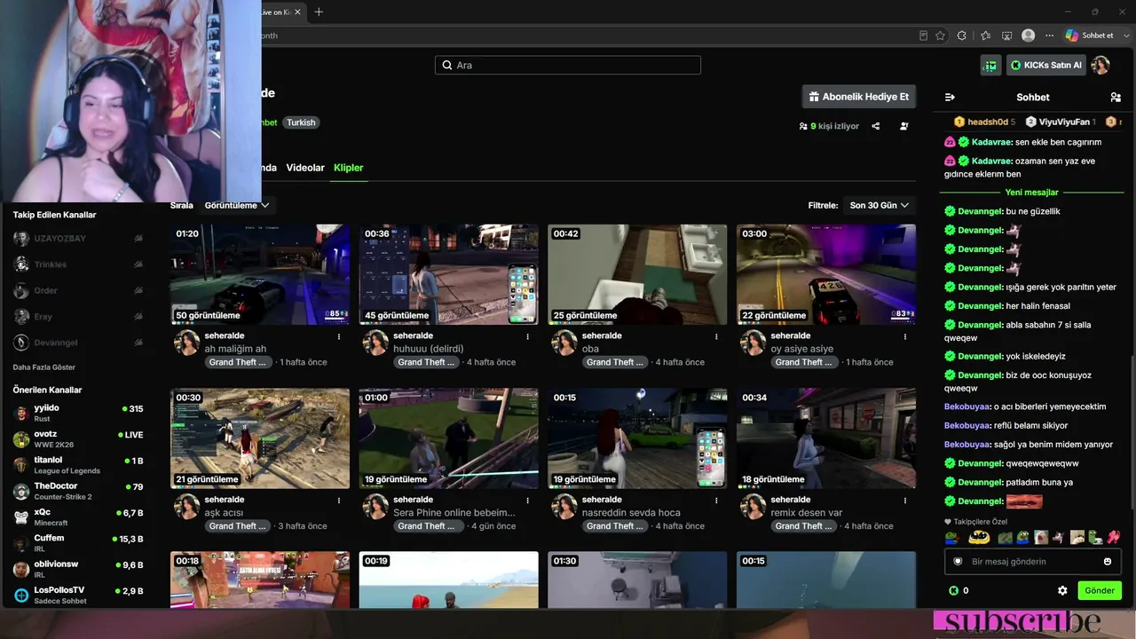Play the 'aşk acısı' clip thumbnail
The image size is (1136, 639).
260,438
